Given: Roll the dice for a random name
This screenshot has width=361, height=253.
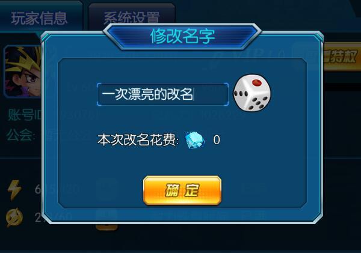Looking at the screenshot, I should (x=252, y=93).
